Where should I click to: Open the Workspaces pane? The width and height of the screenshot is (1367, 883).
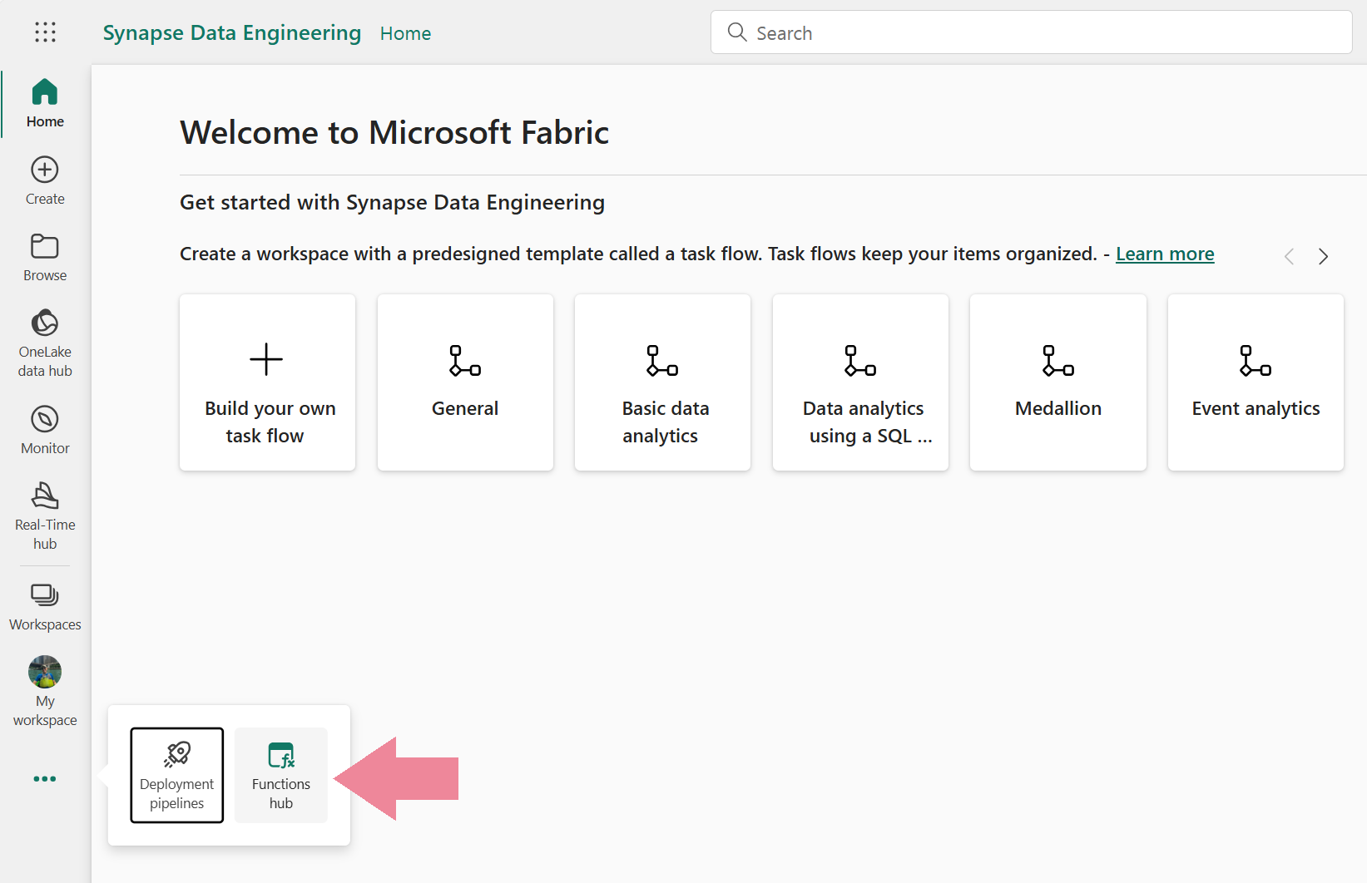(x=45, y=607)
